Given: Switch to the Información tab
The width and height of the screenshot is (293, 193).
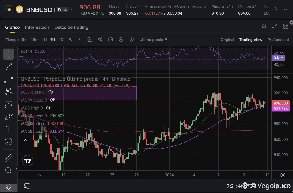Looking at the screenshot, I should pos(37,27).
